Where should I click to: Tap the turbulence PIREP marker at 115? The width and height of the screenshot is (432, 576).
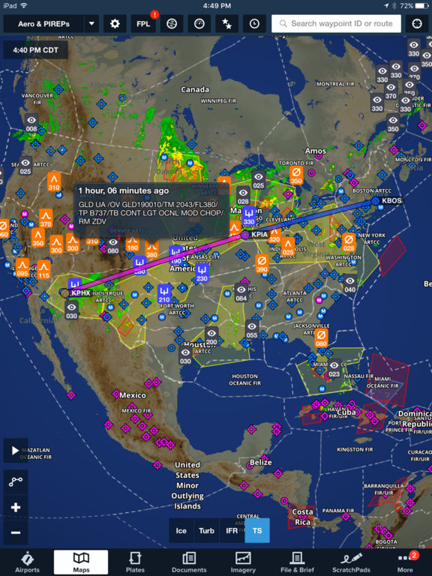(x=43, y=270)
